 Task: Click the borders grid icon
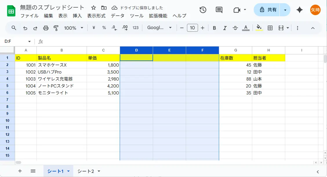point(270,28)
